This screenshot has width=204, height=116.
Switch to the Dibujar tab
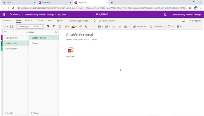click(40, 20)
